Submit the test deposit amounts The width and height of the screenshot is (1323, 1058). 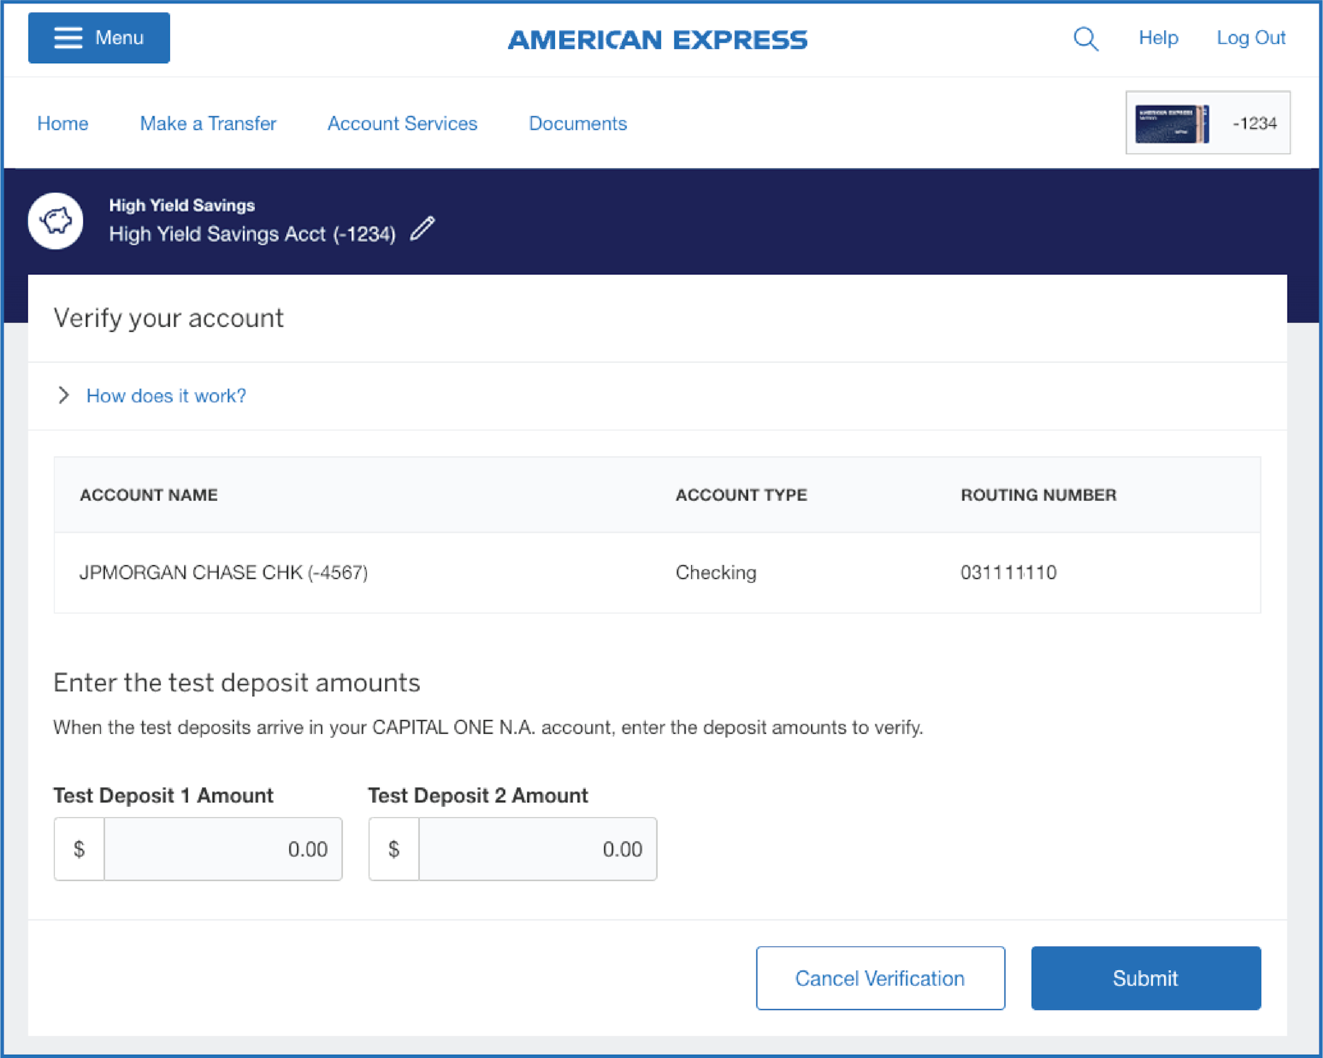tap(1145, 978)
